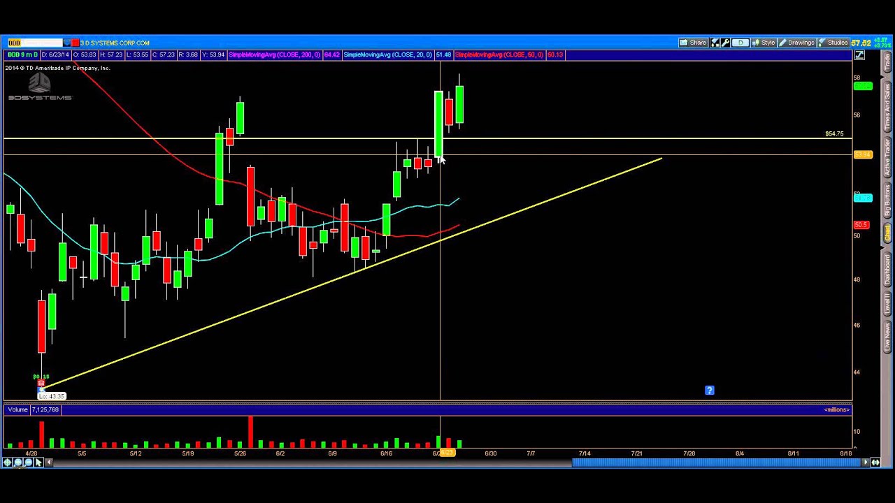The image size is (895, 503).
Task: Click the C: 57.23 close value
Action: [x=163, y=54]
